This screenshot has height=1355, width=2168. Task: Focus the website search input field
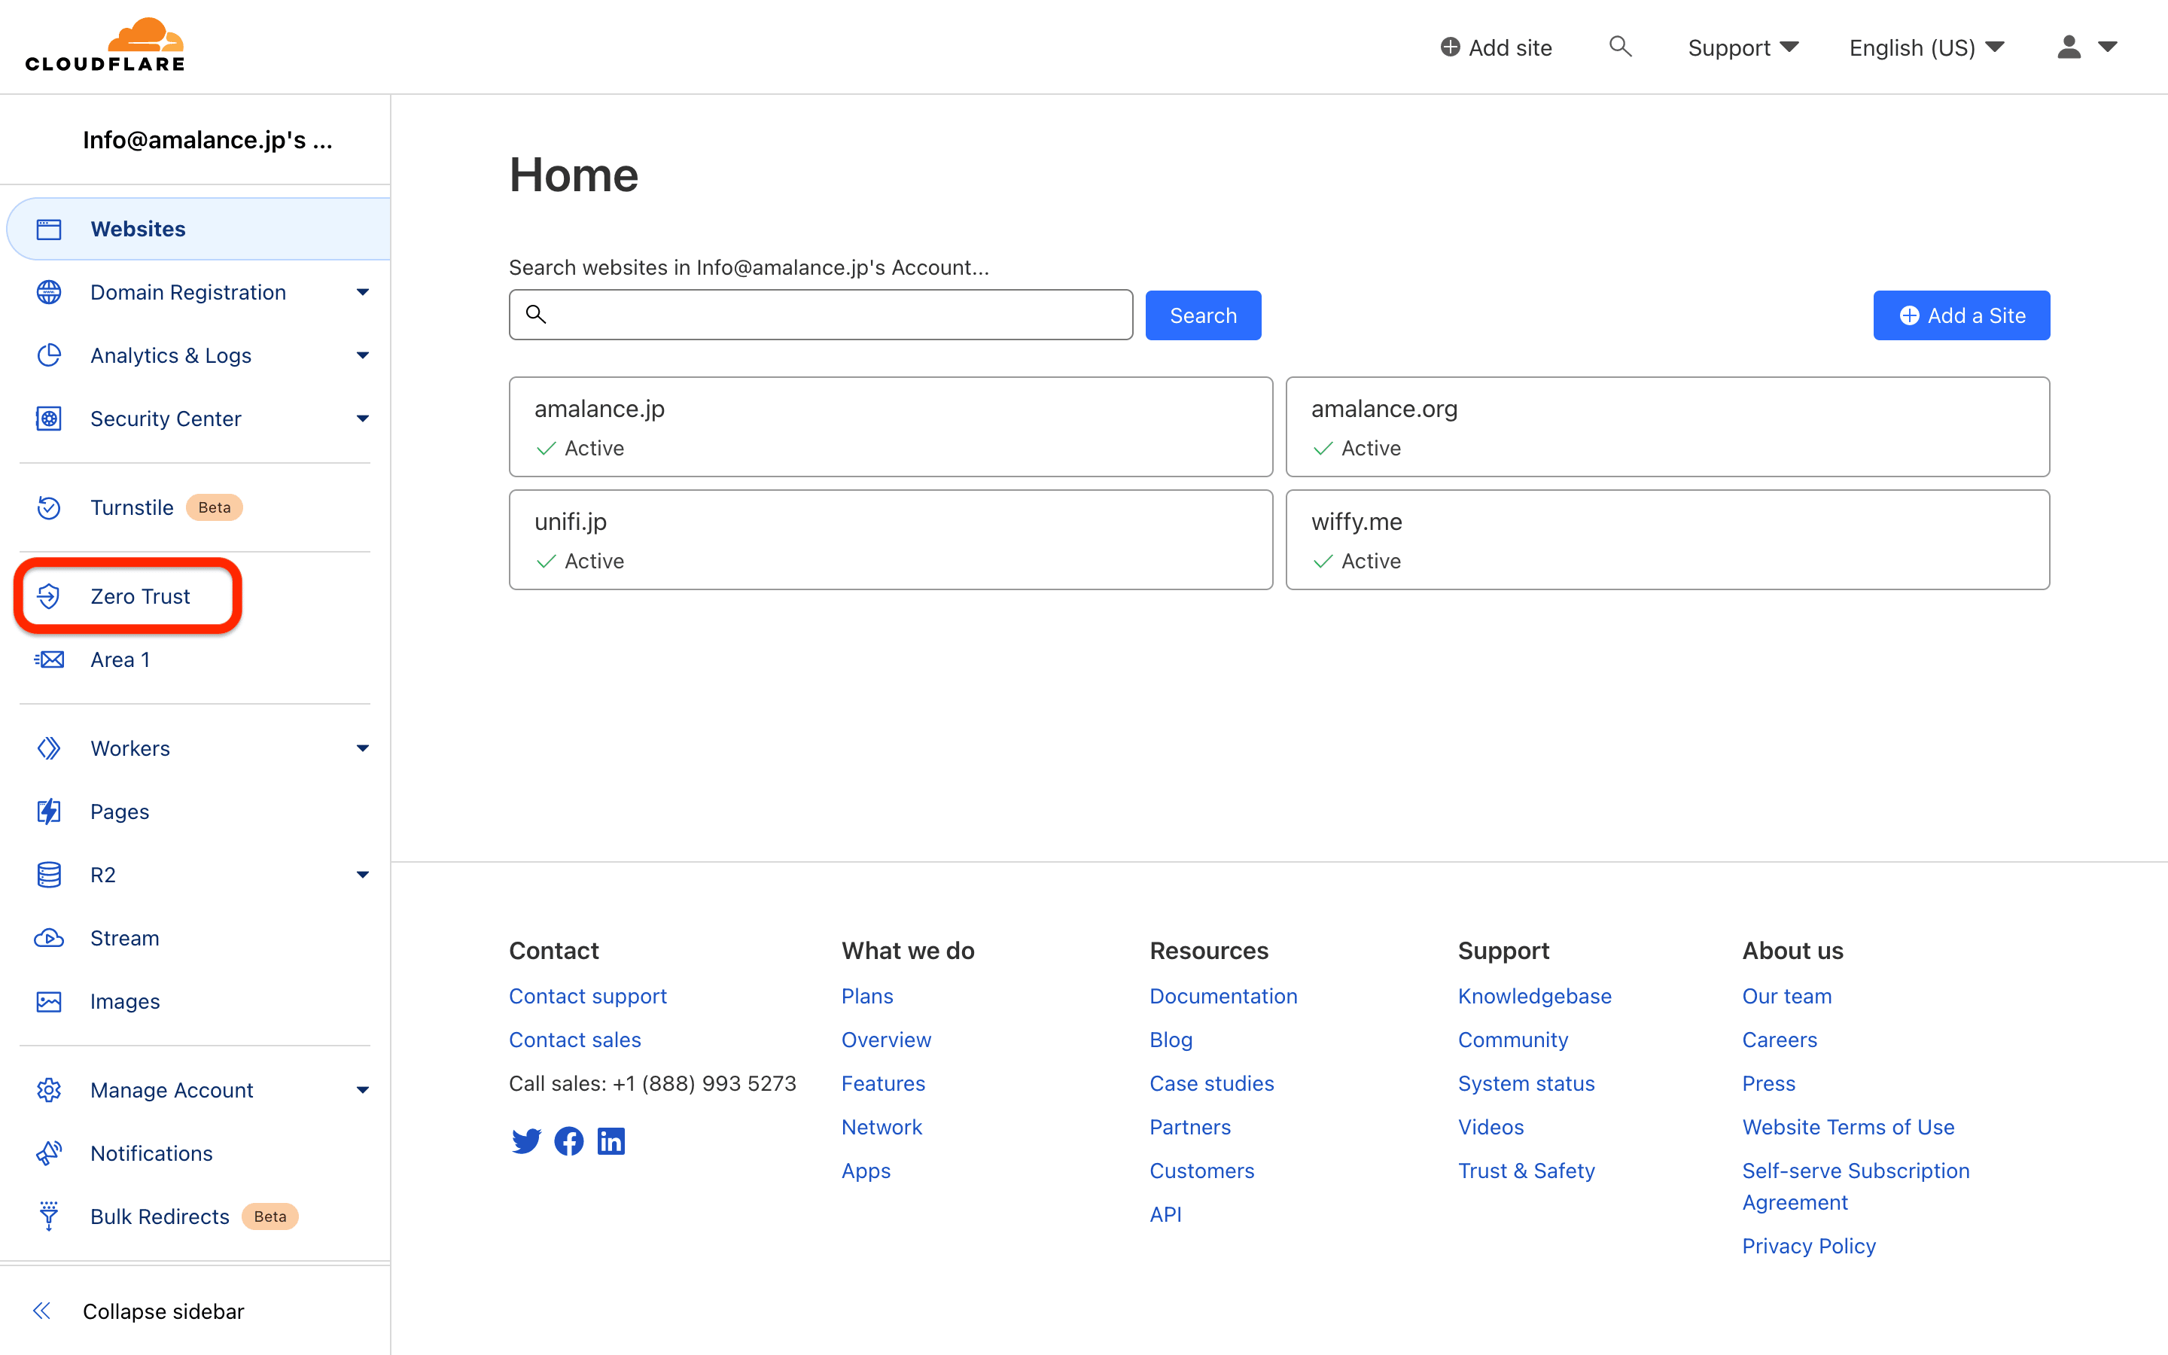coord(821,315)
